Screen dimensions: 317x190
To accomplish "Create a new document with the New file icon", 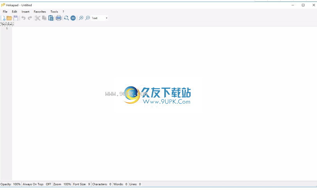I will tap(3, 18).
